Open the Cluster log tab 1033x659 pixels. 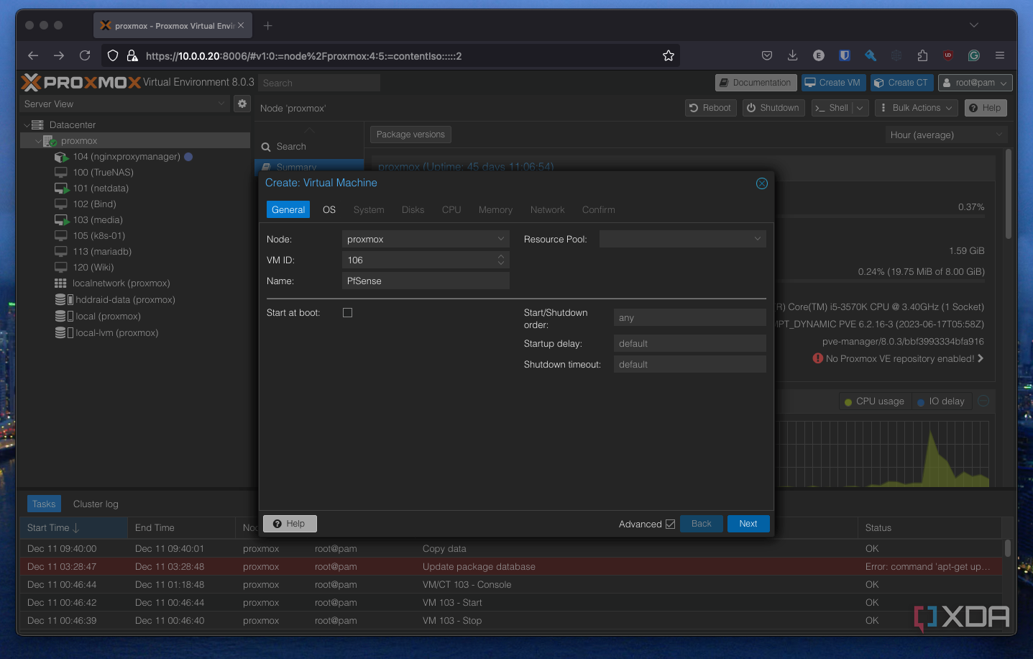click(96, 504)
